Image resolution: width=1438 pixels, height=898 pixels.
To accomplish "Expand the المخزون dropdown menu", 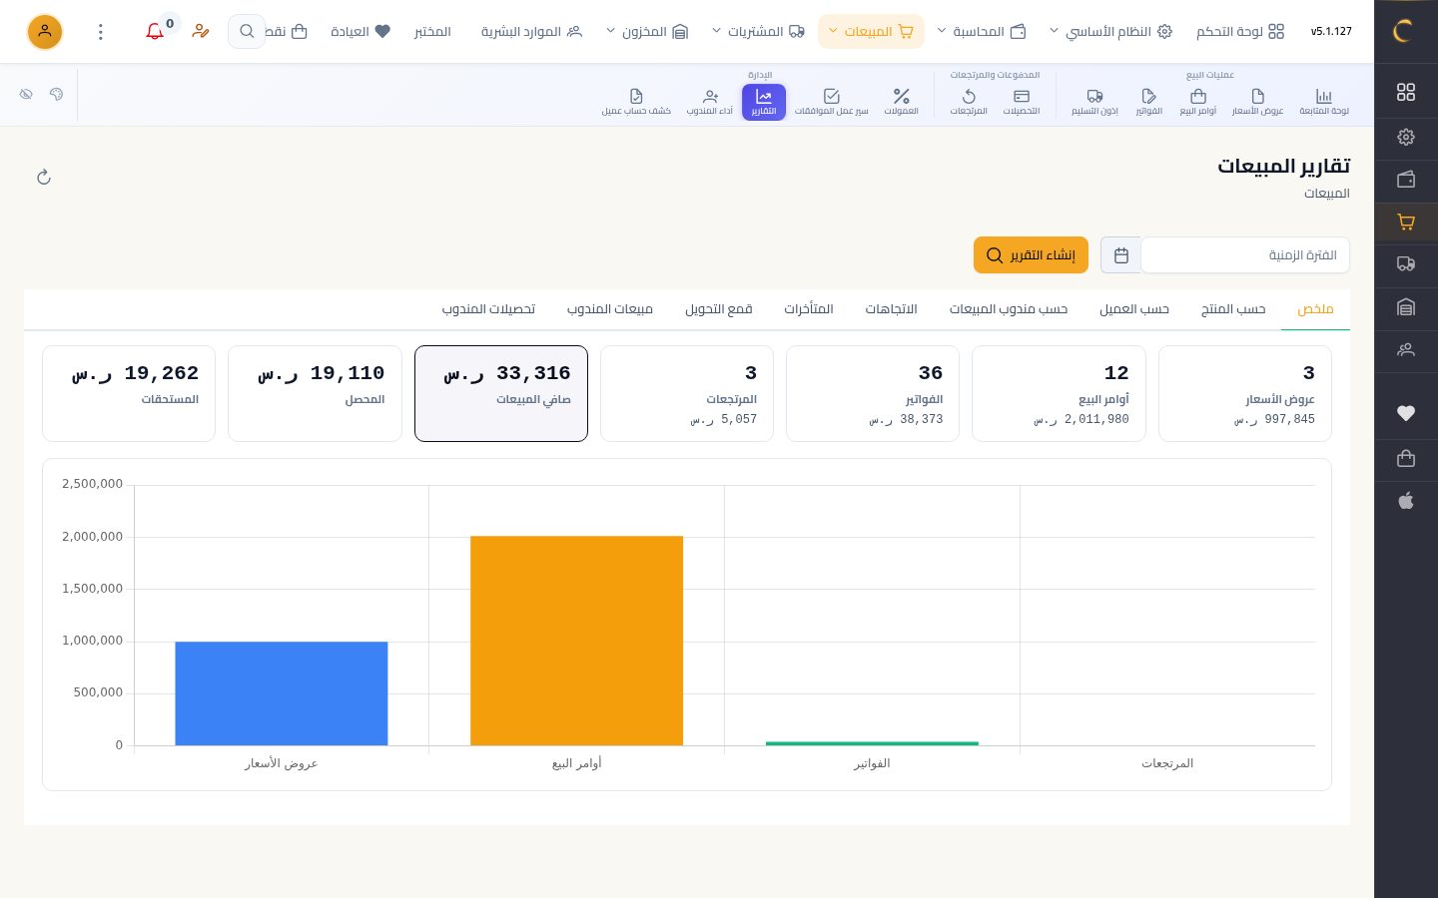I will [x=647, y=32].
